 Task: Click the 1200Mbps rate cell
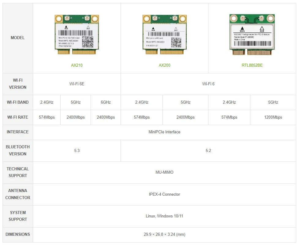(273, 117)
